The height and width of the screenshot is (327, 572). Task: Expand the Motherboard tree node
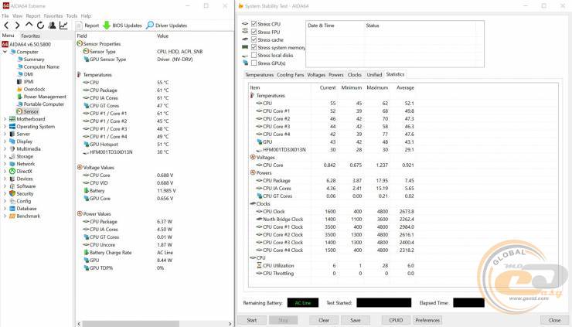coord(5,119)
